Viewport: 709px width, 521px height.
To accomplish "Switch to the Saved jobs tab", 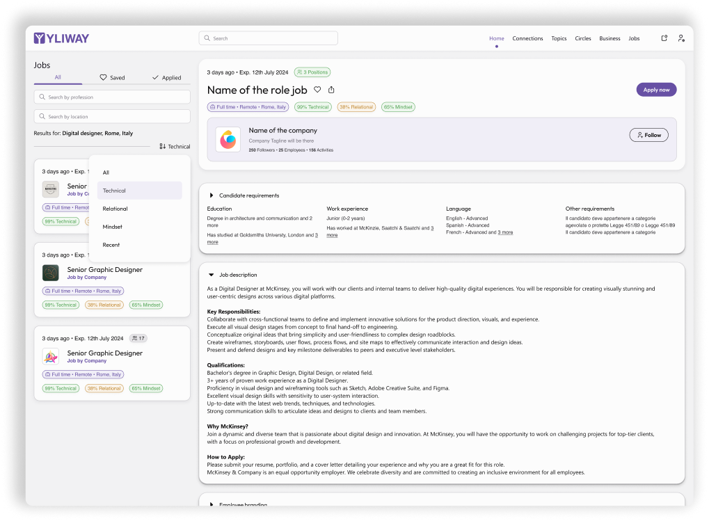I will click(x=113, y=78).
